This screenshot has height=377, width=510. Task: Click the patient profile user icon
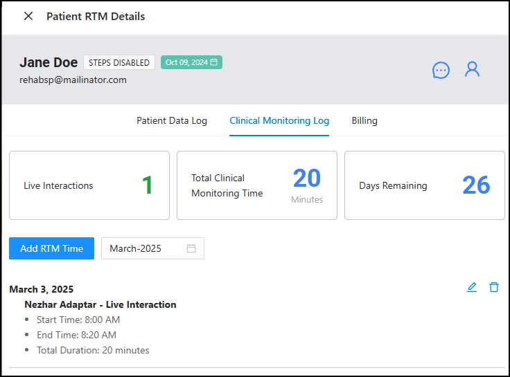[472, 69]
